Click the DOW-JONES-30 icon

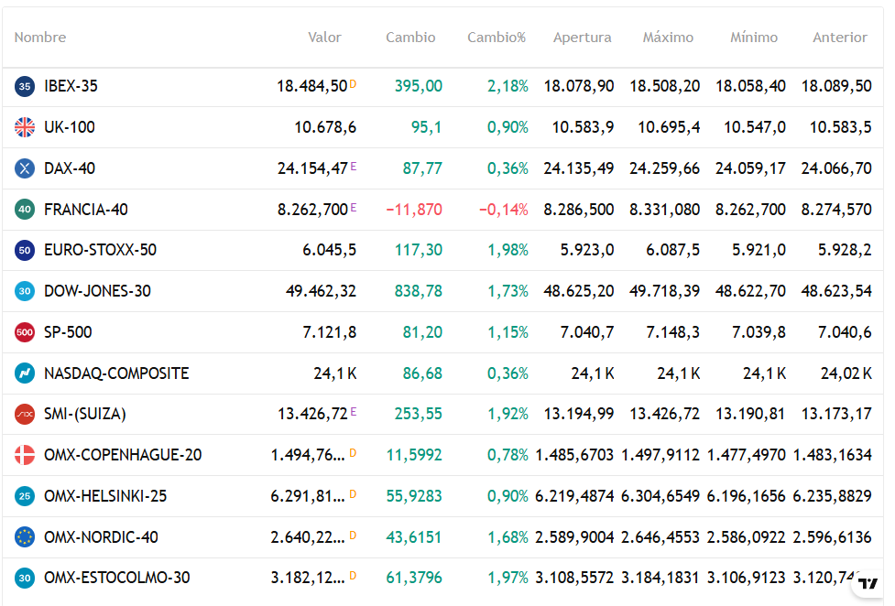coord(25,291)
